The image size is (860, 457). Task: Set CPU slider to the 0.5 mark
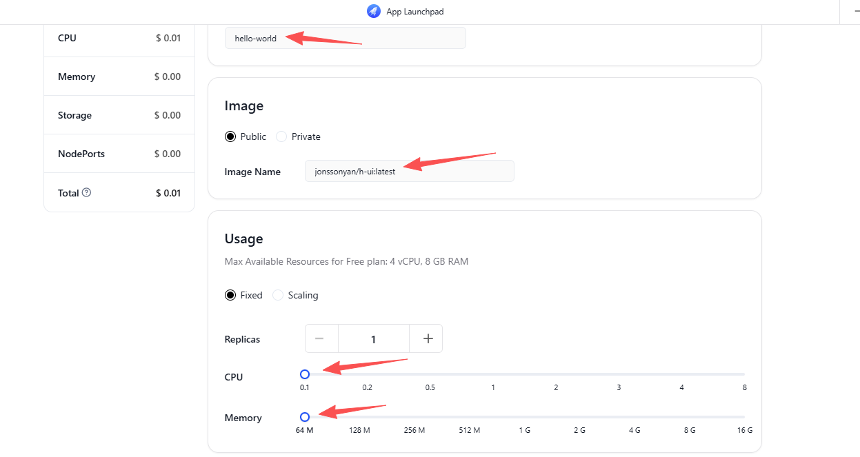[430, 374]
